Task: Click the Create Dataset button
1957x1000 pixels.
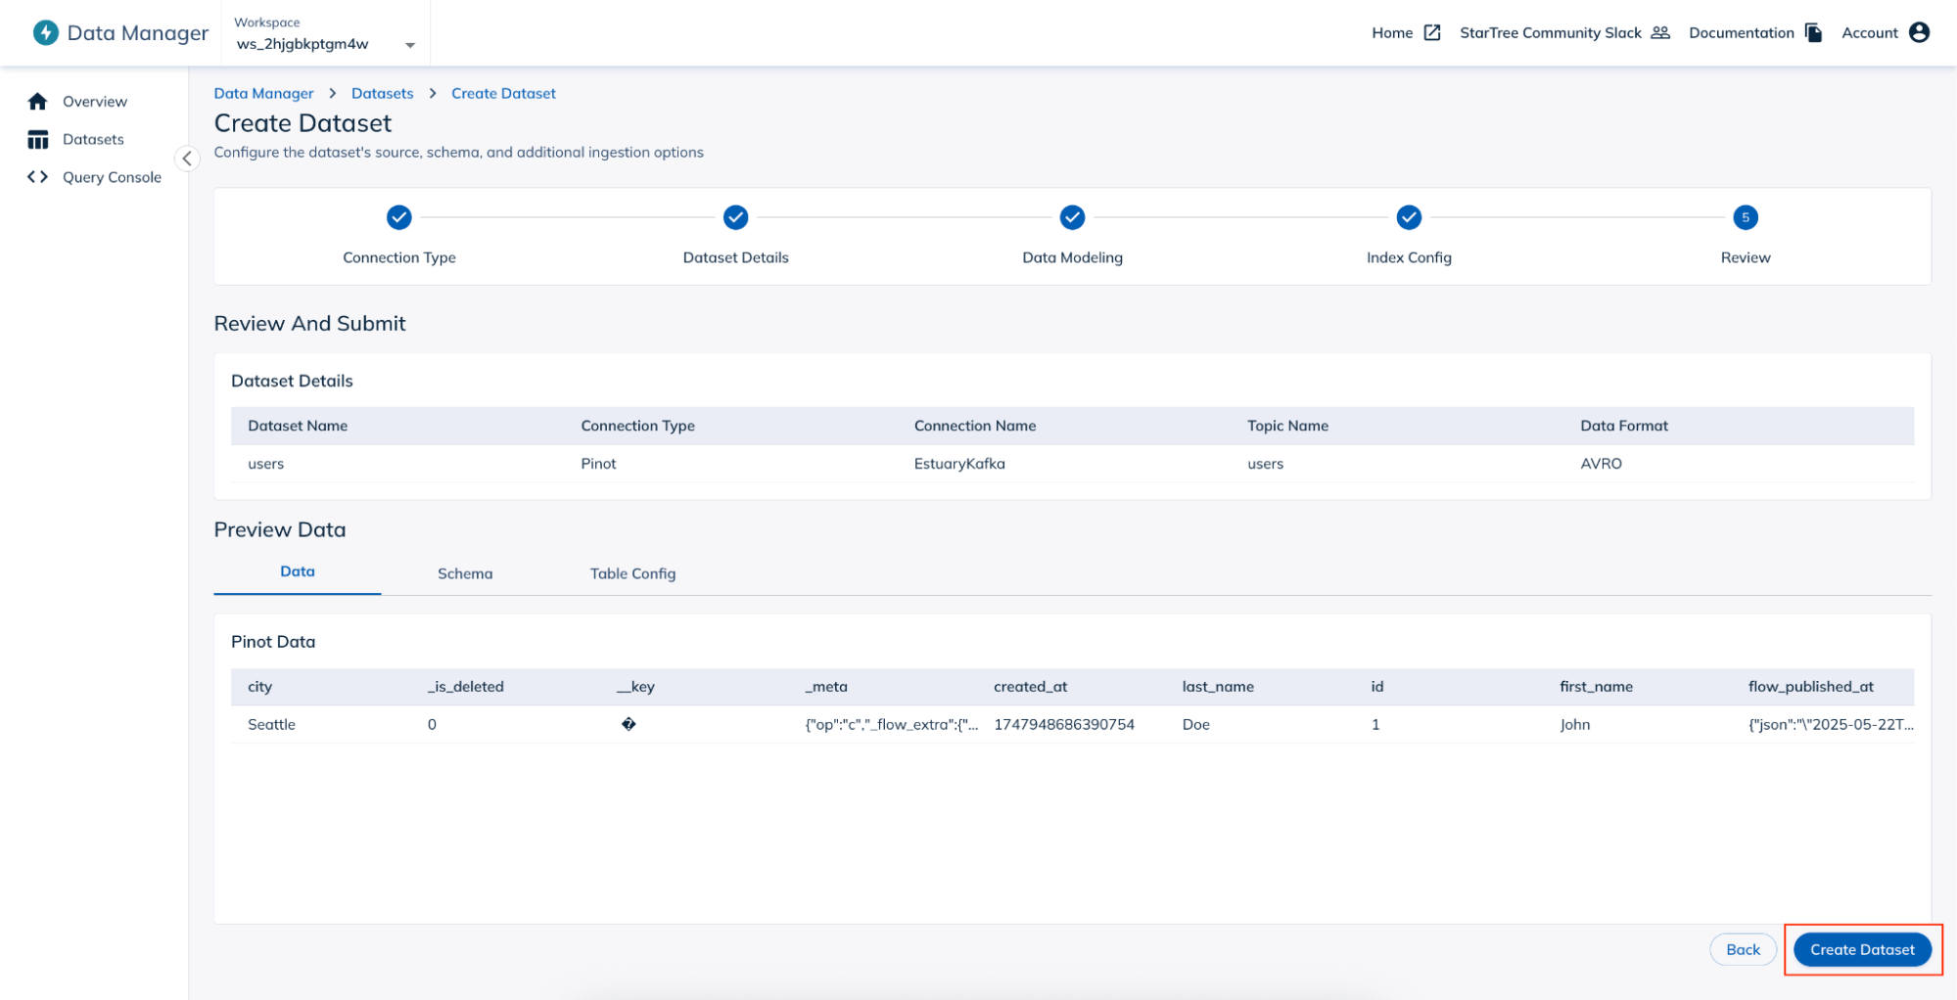Action: point(1862,949)
